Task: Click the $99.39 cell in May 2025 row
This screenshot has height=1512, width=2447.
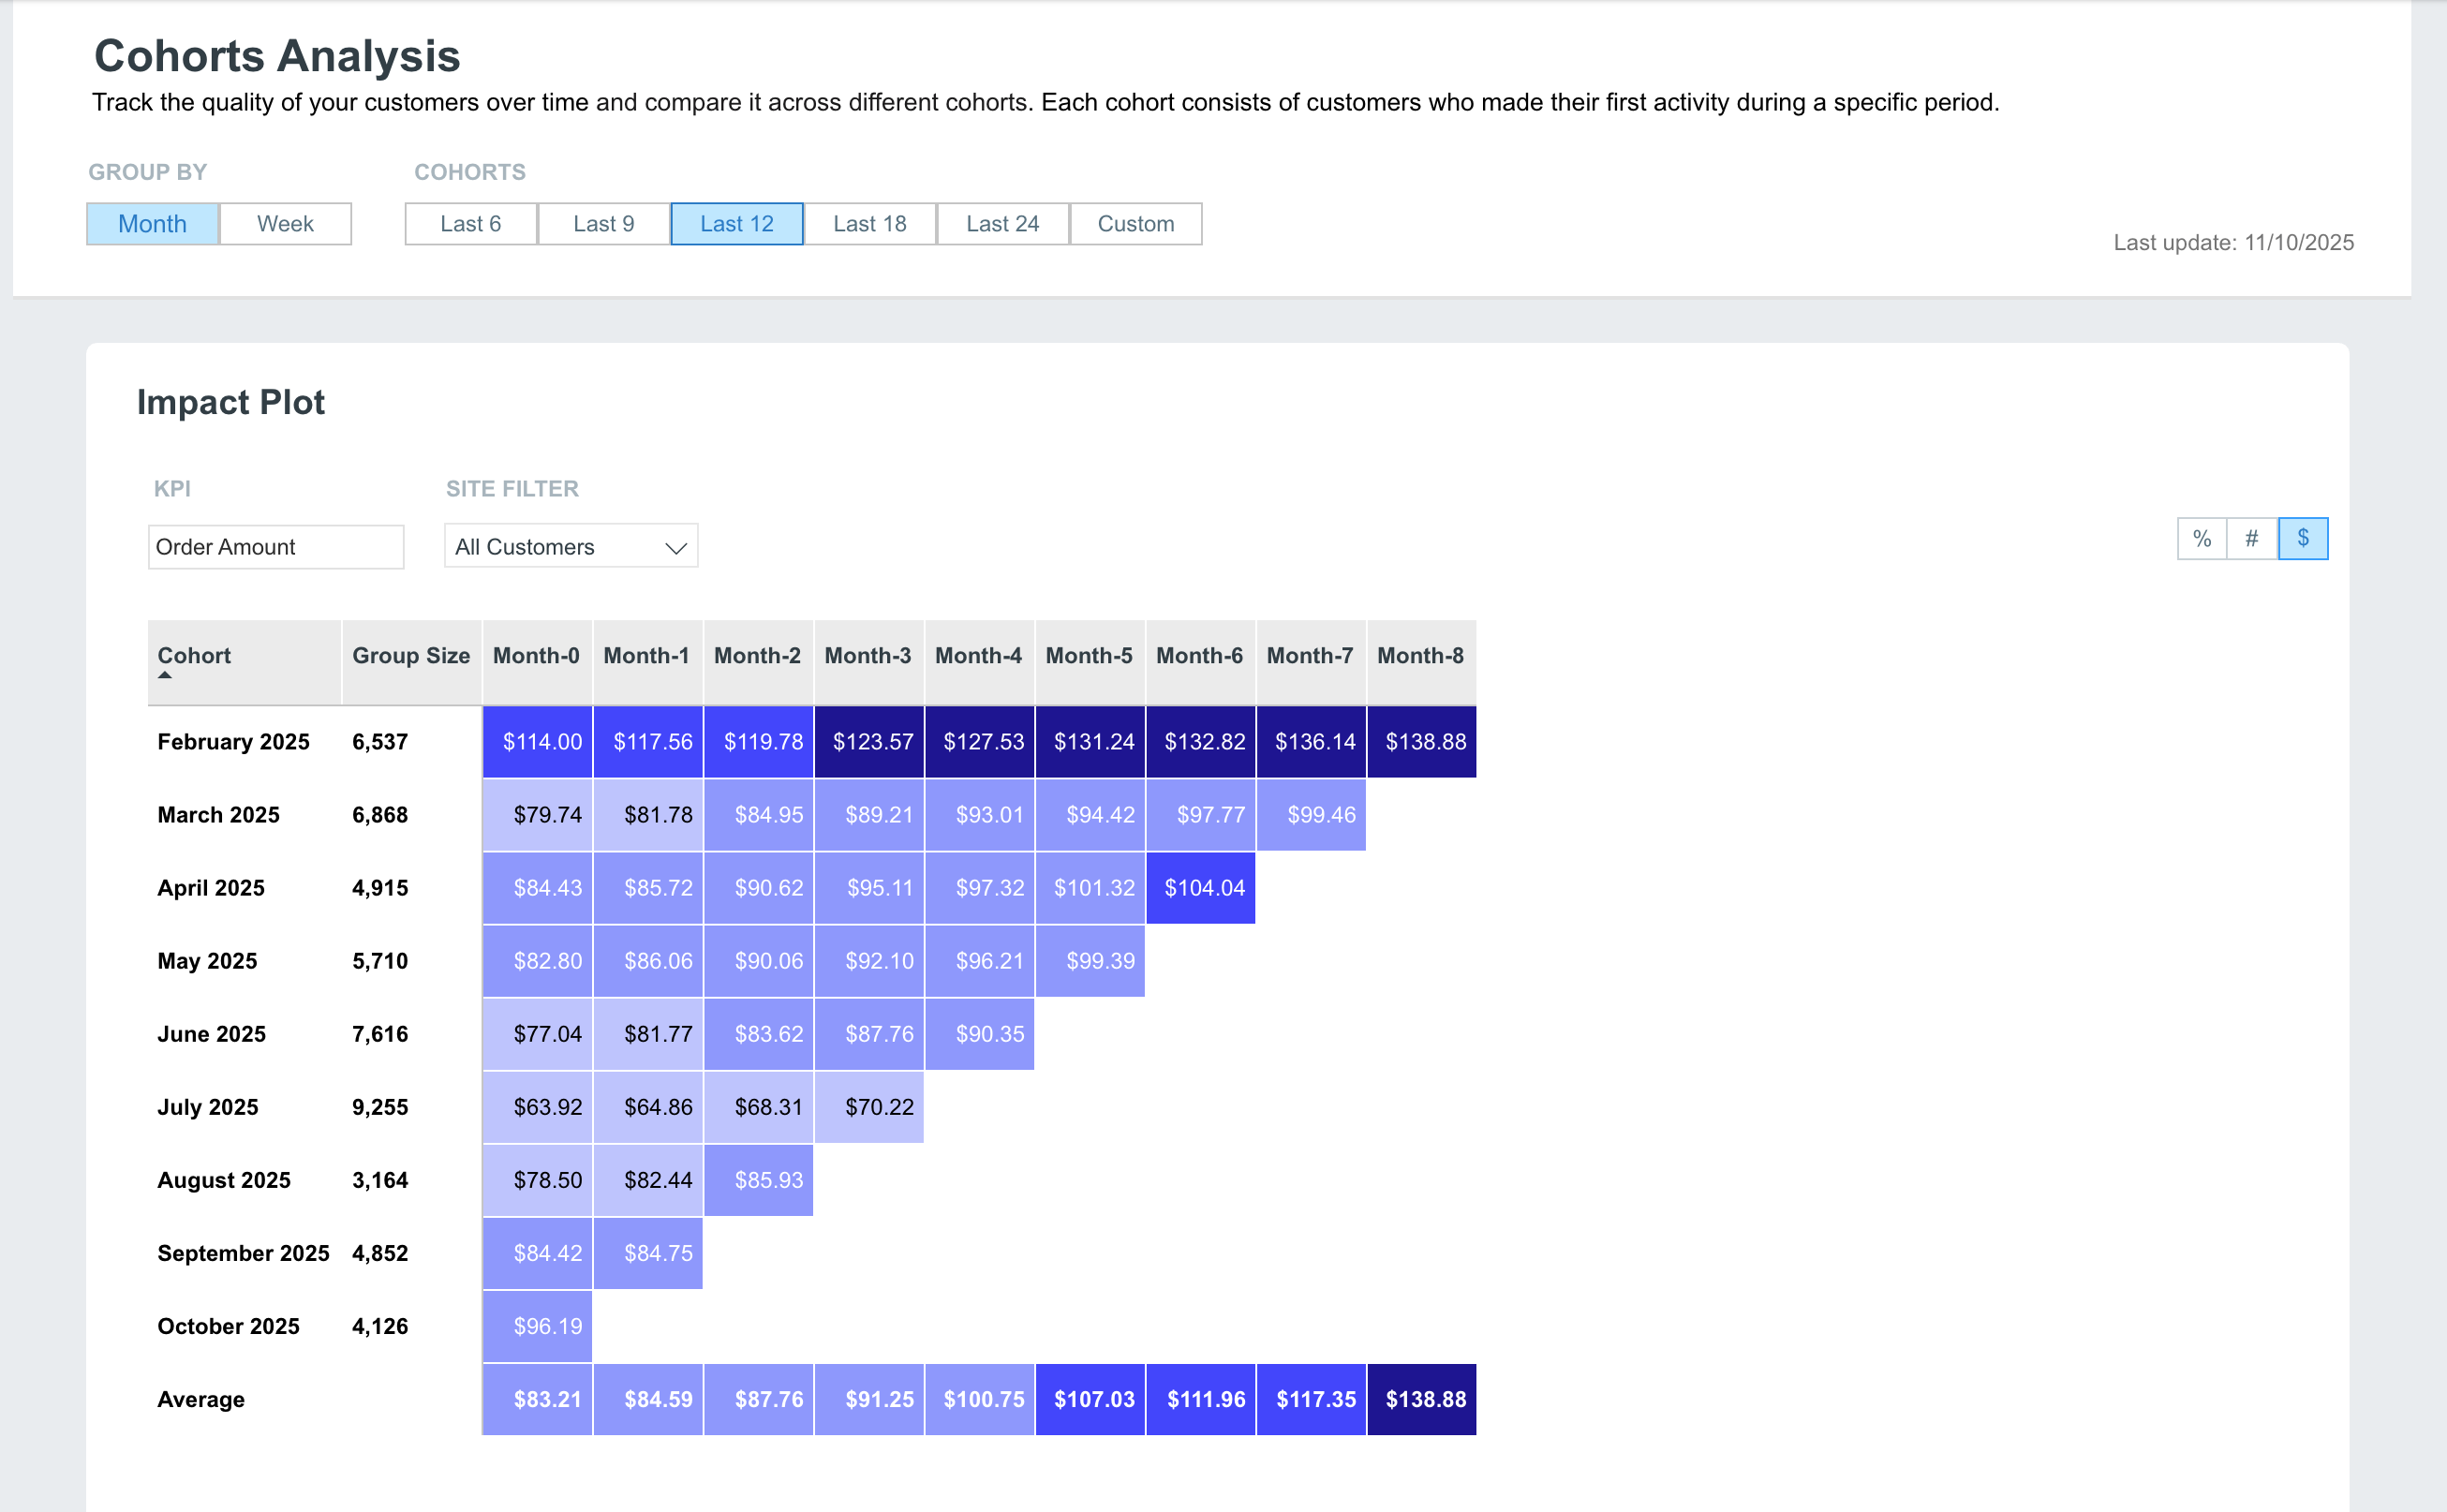Action: coord(1090,961)
